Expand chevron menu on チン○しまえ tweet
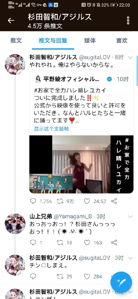 tap(130, 258)
